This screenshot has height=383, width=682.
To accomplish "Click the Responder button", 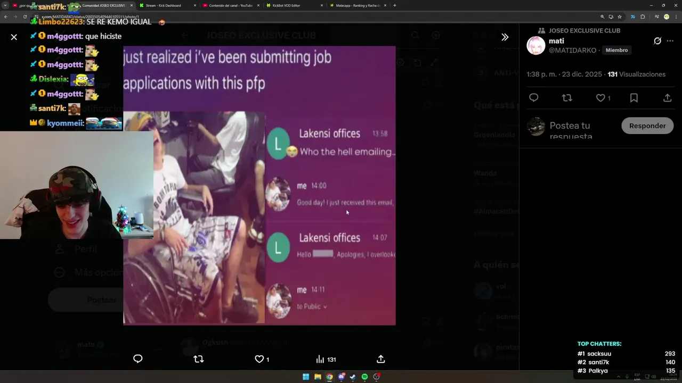I will (647, 126).
